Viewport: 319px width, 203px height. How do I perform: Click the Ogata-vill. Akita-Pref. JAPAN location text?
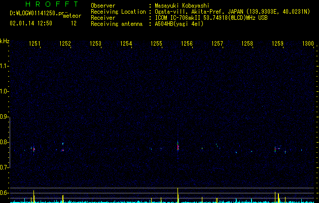[x=199, y=12]
